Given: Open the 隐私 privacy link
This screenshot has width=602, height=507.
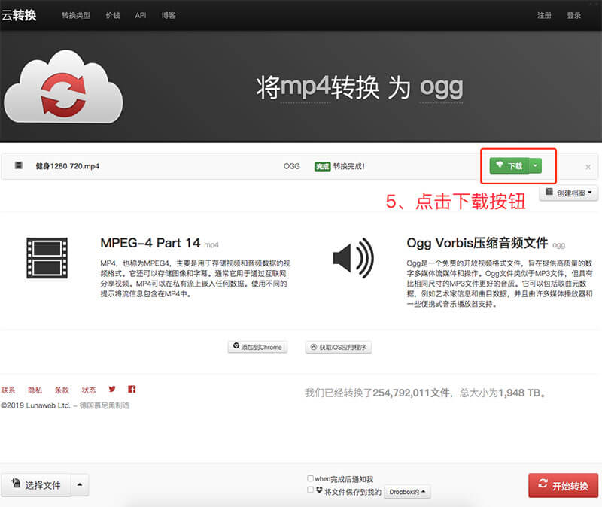Looking at the screenshot, I should [35, 390].
